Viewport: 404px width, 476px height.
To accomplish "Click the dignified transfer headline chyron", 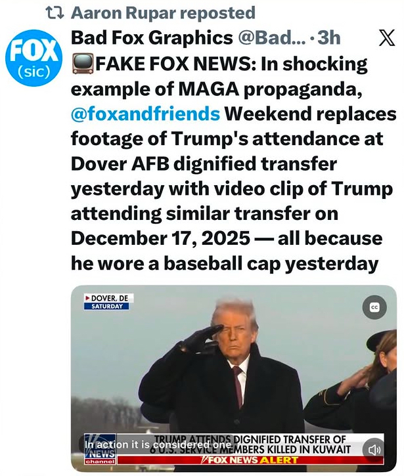I will pos(250,444).
